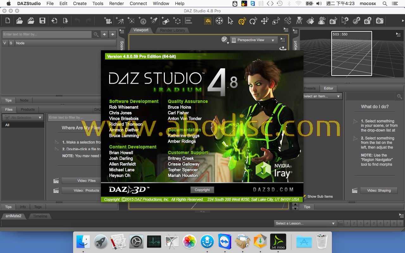This screenshot has width=405, height=253.
Task: Click the Export toolbar icon
Action: click(x=65, y=21)
